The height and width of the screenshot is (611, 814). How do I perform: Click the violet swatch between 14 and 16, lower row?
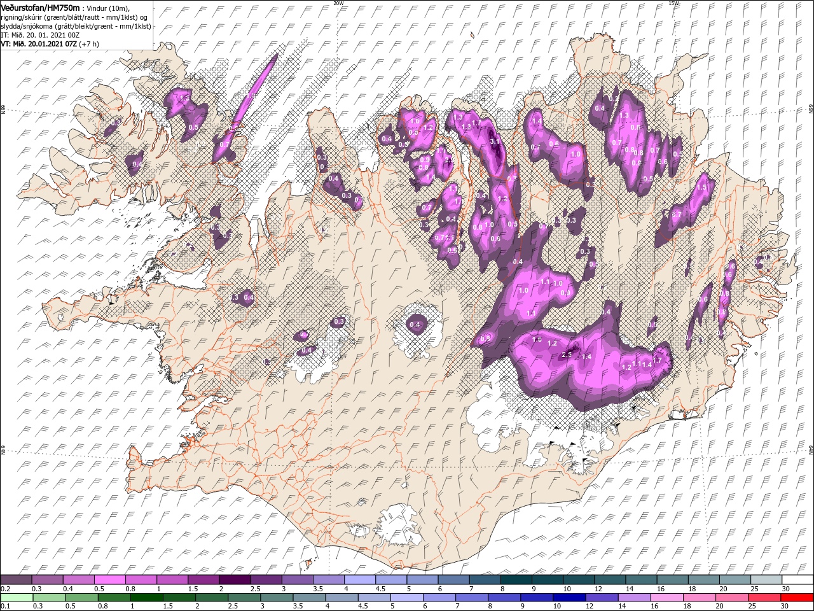coord(634,598)
